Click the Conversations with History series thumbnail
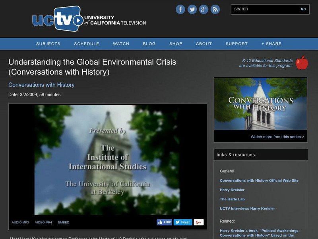318x239 pixels. [261, 104]
